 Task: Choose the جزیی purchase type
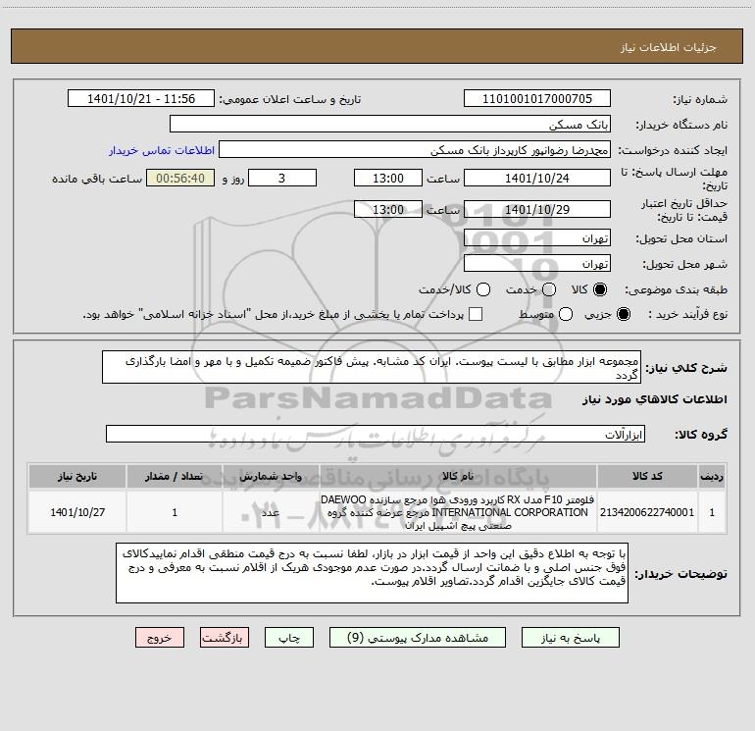(623, 314)
